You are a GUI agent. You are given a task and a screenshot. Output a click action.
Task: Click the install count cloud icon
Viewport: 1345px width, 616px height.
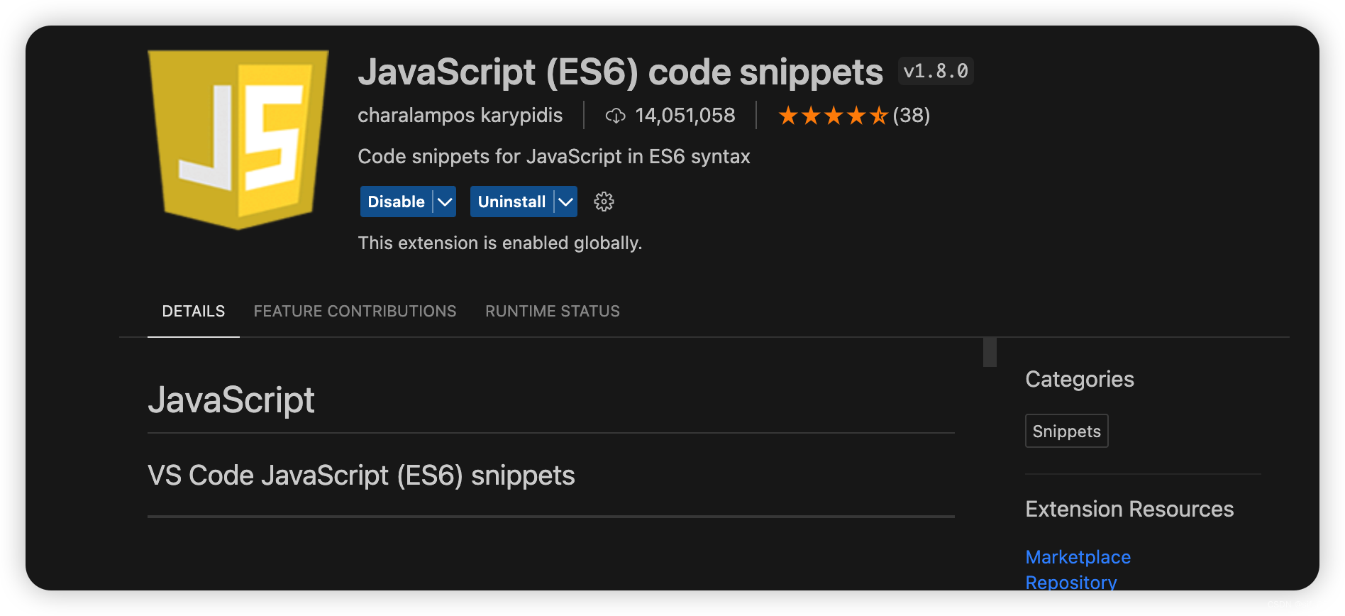(615, 116)
